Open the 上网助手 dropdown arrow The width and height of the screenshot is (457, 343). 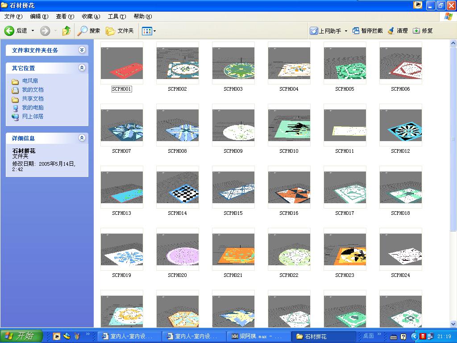pyautogui.click(x=346, y=31)
